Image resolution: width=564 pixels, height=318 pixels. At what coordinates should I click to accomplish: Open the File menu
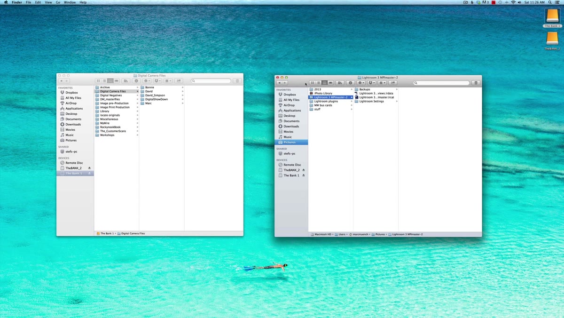click(29, 2)
